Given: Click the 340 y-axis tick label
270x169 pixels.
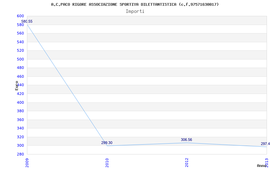Looking at the screenshot, I should coord(20,128).
